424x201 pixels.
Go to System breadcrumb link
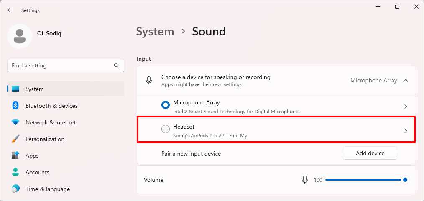[155, 31]
